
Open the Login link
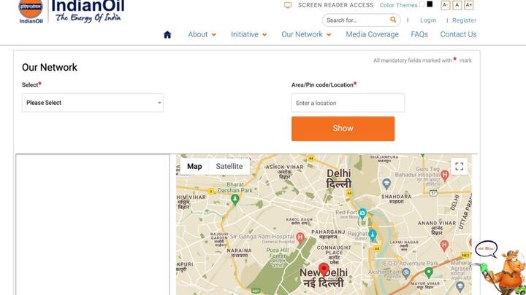[x=428, y=20]
